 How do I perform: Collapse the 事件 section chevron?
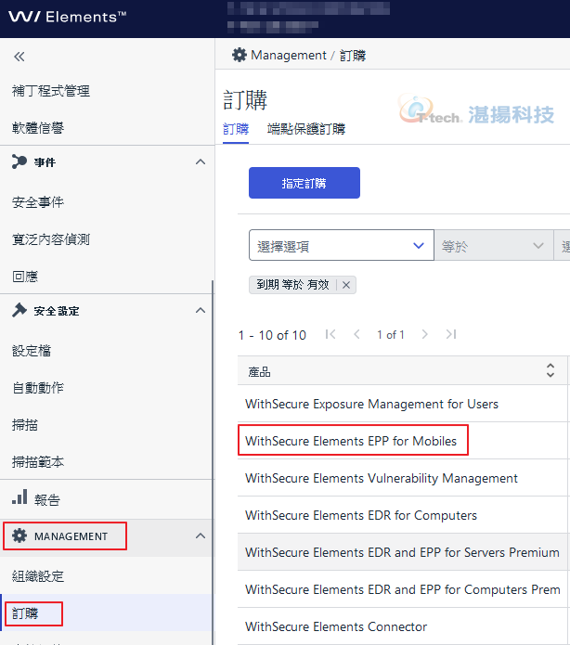pyautogui.click(x=201, y=161)
